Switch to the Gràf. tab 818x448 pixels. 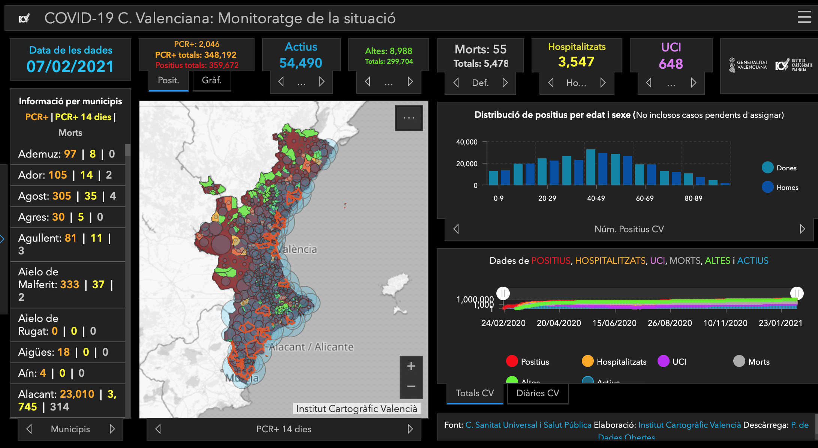click(x=212, y=80)
